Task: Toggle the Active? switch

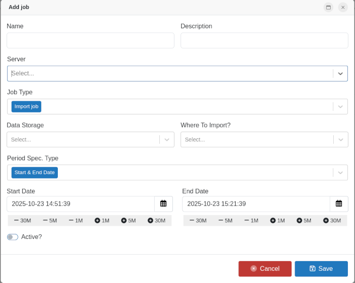Action: (13, 237)
